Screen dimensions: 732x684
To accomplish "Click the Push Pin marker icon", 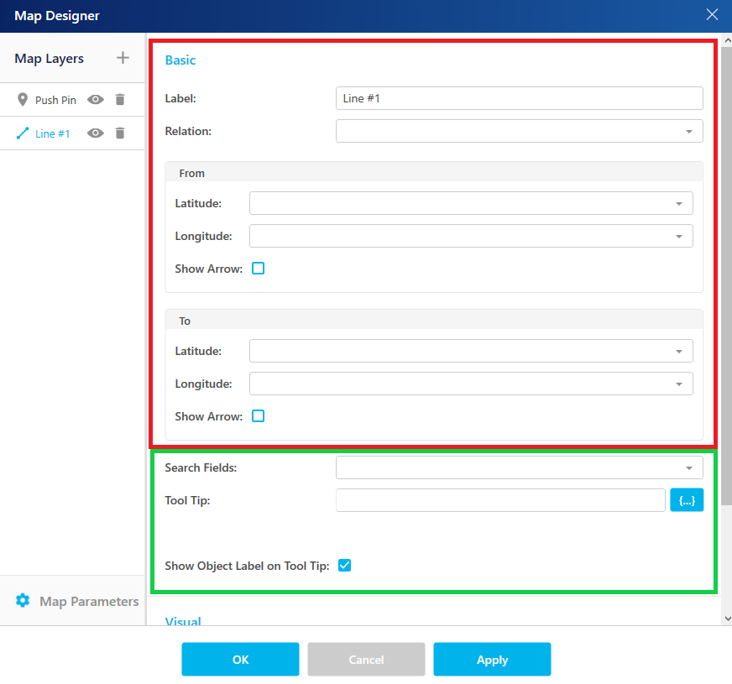I will (x=23, y=99).
